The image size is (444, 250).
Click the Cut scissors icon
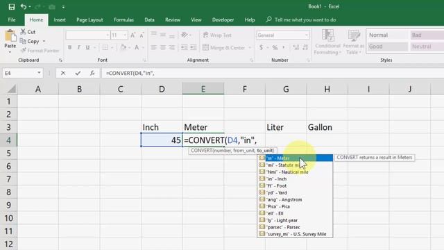click(x=23, y=32)
